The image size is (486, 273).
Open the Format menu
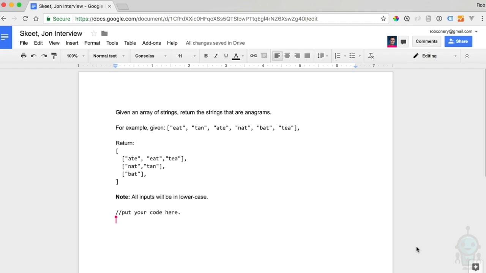(92, 43)
